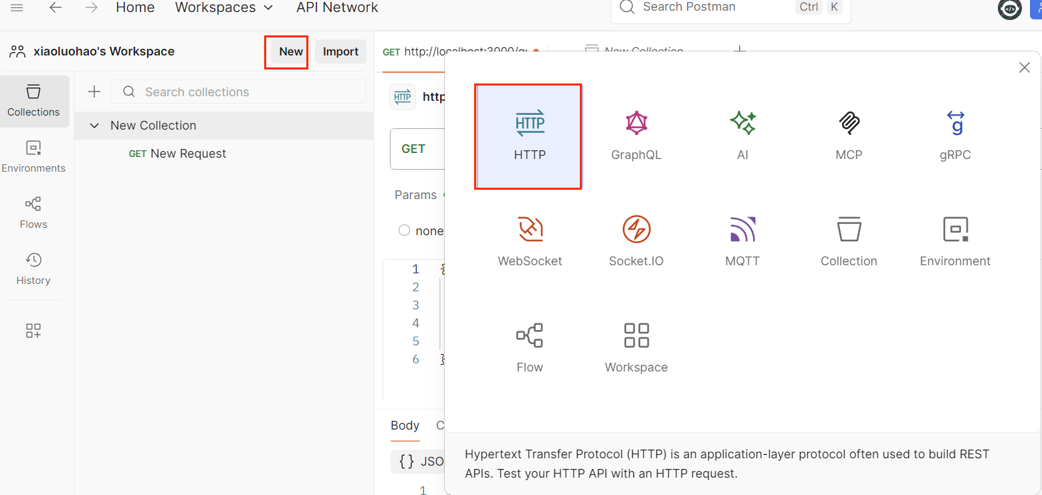Select the none body radio button
This screenshot has width=1042, height=495.
pos(404,230)
